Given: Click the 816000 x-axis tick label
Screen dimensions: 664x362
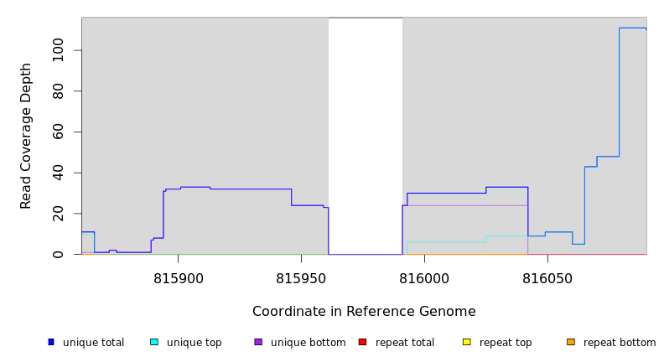Looking at the screenshot, I should [x=423, y=278].
